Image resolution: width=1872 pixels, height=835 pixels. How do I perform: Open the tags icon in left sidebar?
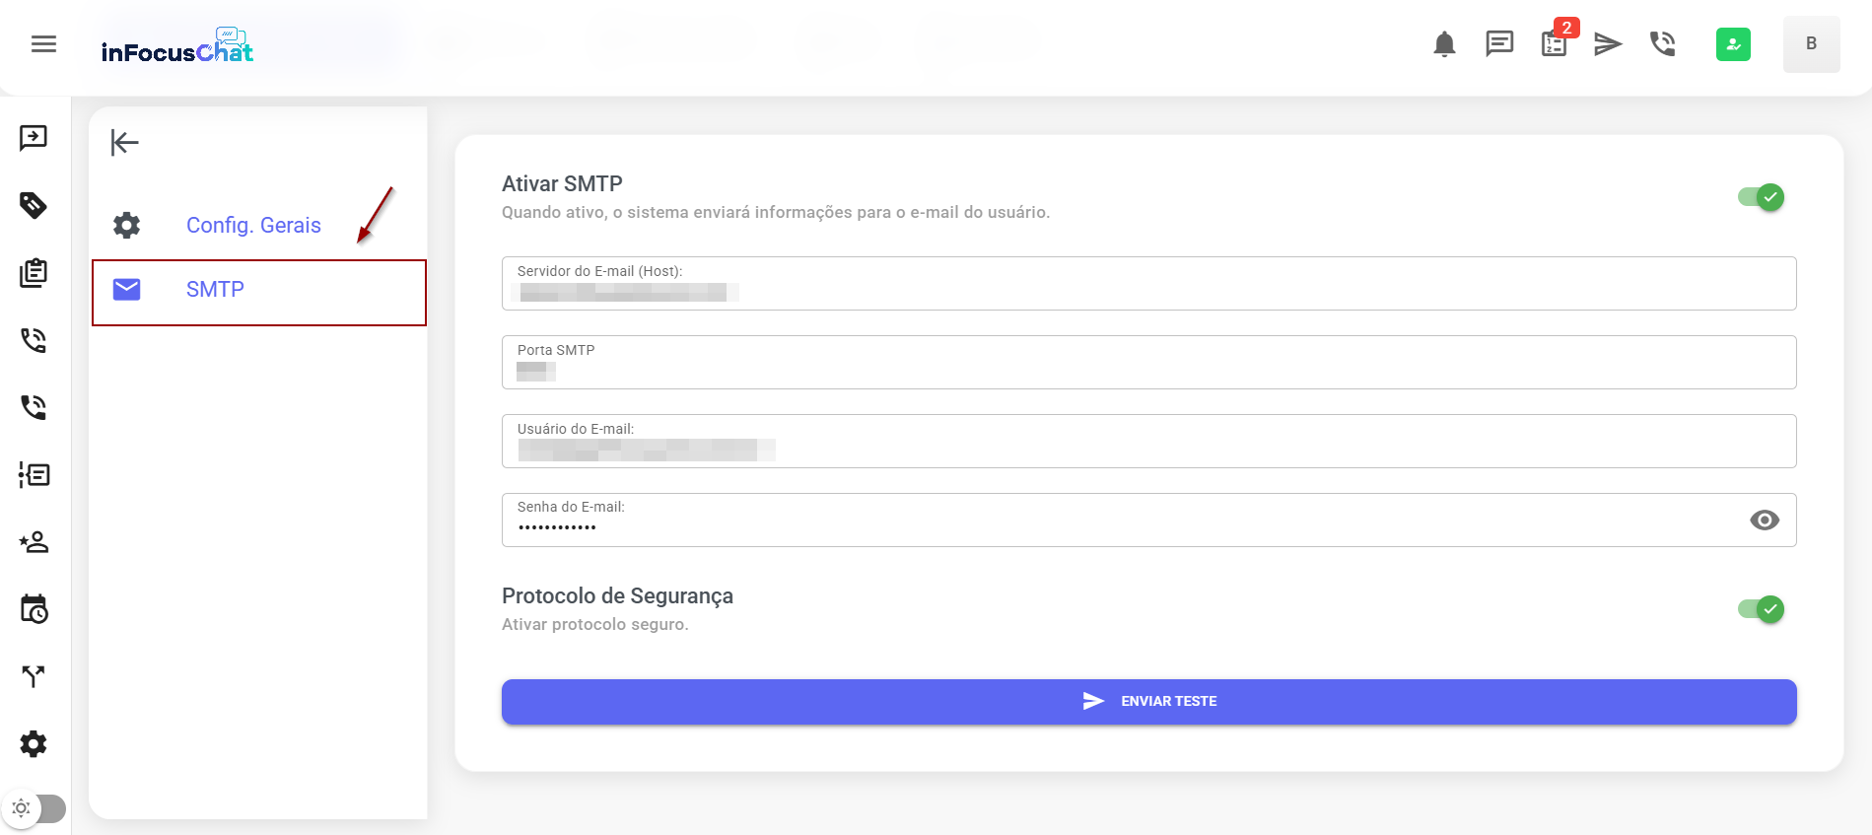(x=34, y=205)
